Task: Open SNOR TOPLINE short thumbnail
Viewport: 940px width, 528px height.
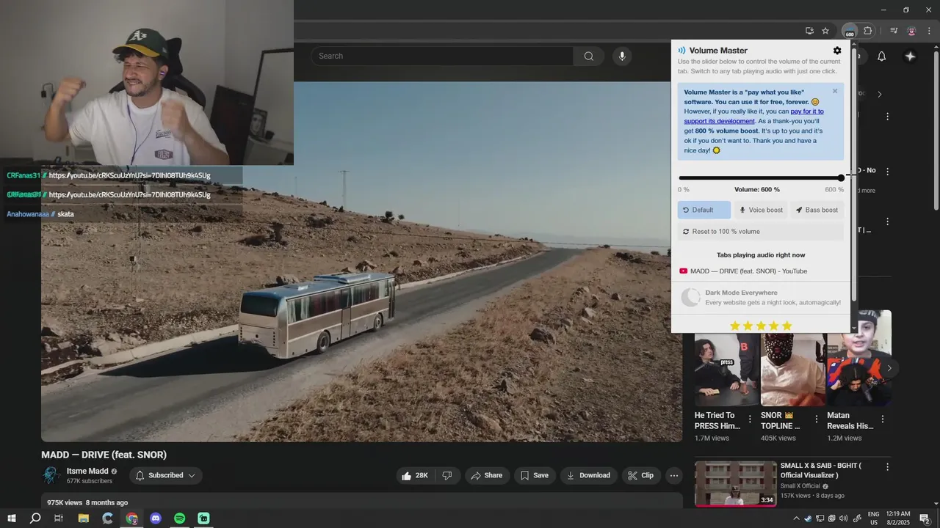Action: pyautogui.click(x=793, y=370)
